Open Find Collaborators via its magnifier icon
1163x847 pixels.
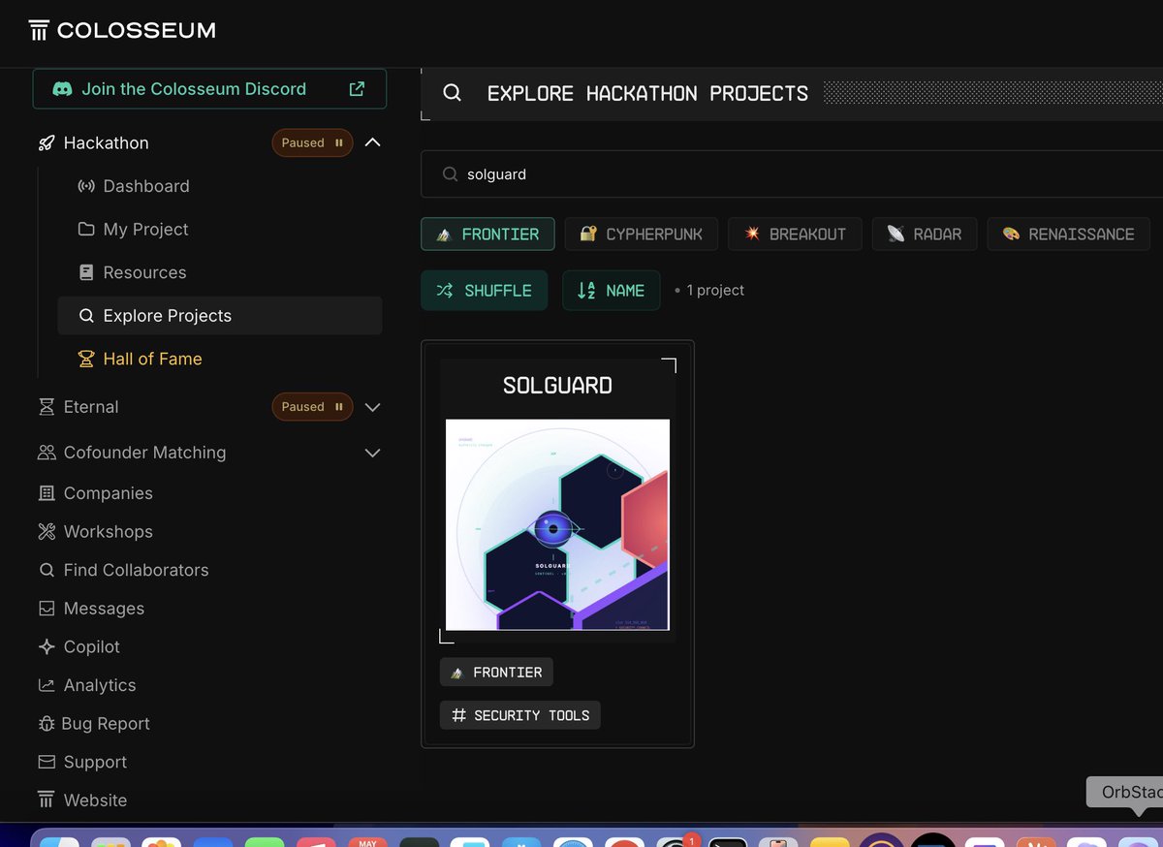click(47, 570)
